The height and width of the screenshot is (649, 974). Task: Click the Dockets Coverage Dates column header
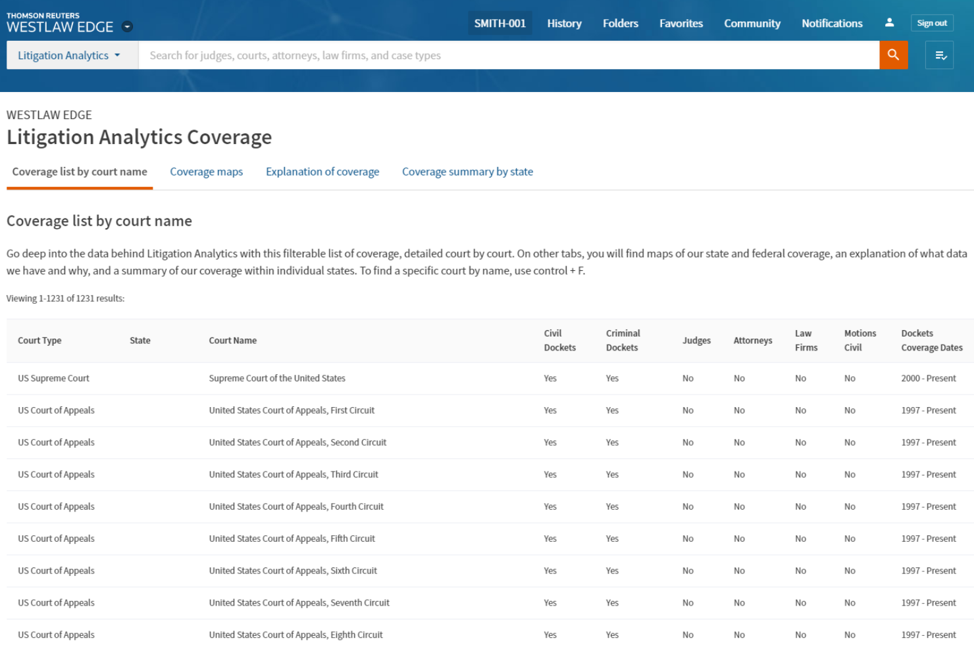(x=932, y=341)
